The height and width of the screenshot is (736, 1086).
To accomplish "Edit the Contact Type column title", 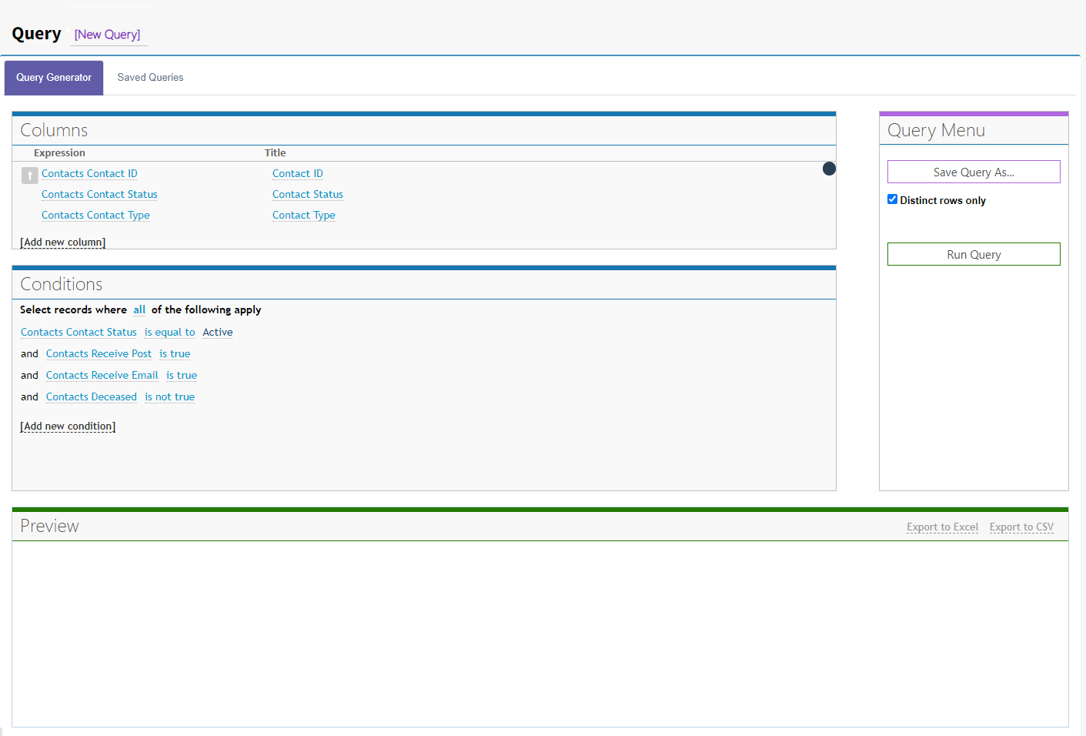I will coord(304,215).
